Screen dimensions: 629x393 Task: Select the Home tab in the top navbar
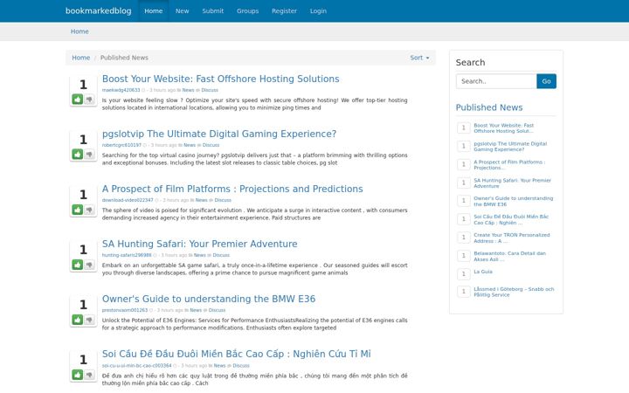154,10
